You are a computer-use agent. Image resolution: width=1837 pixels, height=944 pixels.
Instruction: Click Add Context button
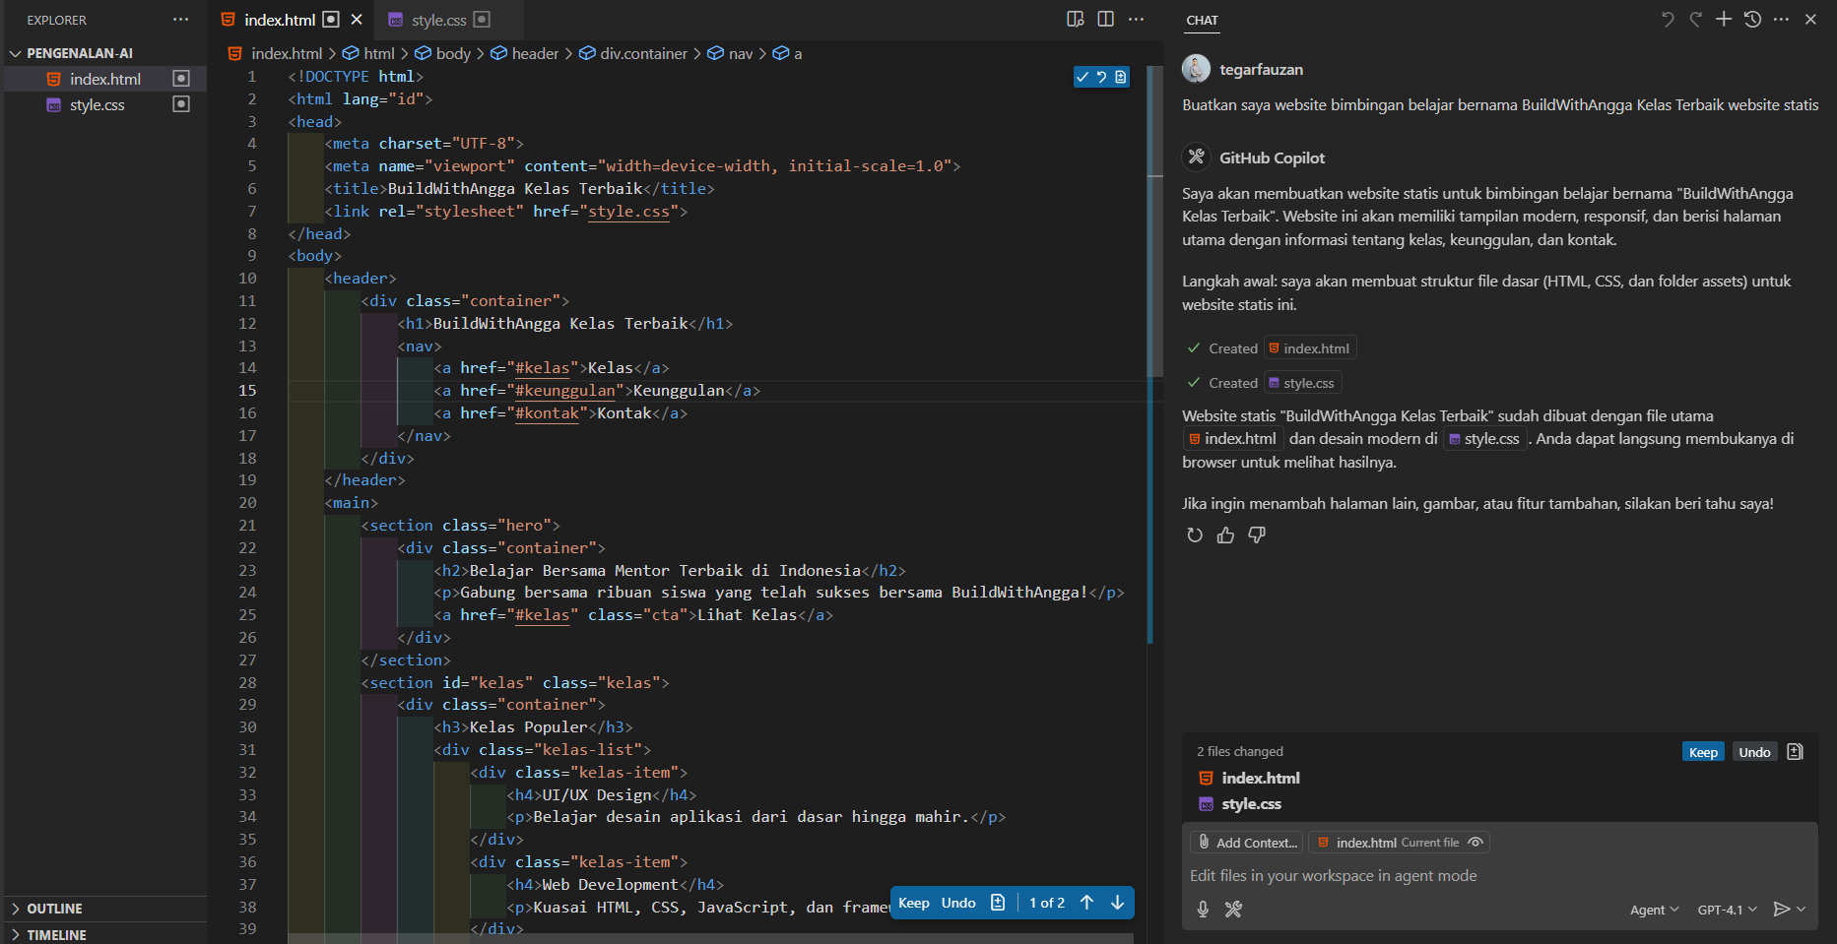pos(1246,843)
